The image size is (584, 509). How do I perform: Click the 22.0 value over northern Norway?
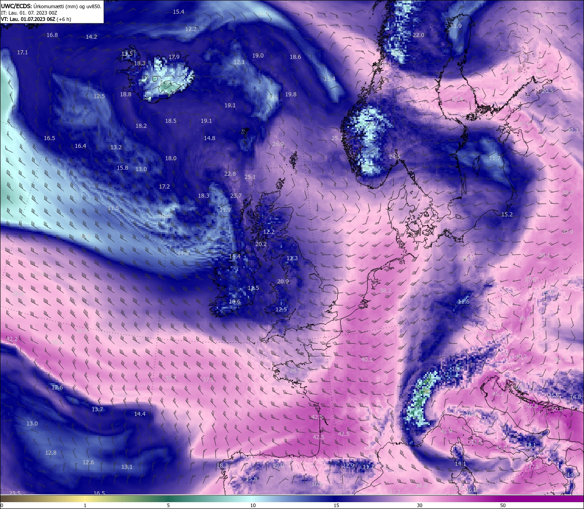click(x=418, y=35)
